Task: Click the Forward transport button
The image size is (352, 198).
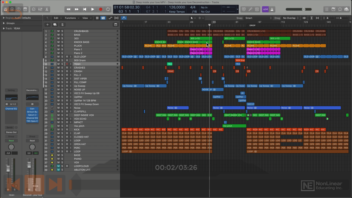Action: point(76,9)
